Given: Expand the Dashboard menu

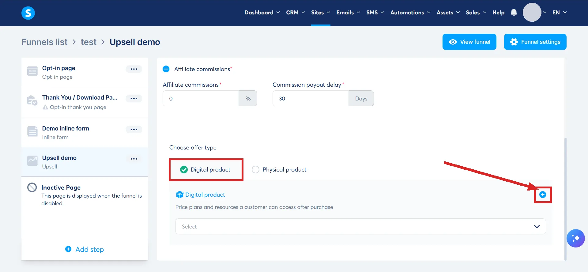Looking at the screenshot, I should [x=262, y=13].
